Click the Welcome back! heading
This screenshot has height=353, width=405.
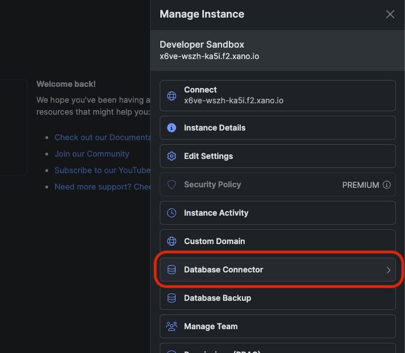pyautogui.click(x=66, y=84)
